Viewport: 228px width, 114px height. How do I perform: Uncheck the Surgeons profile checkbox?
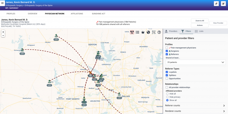pos(167,51)
